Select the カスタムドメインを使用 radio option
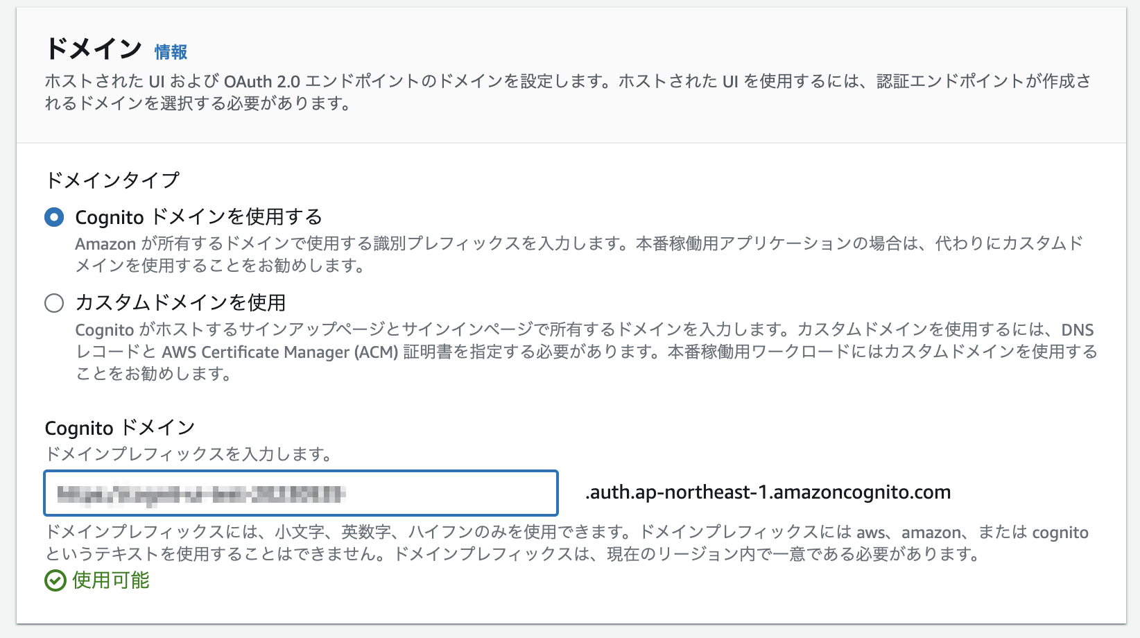 [x=51, y=303]
